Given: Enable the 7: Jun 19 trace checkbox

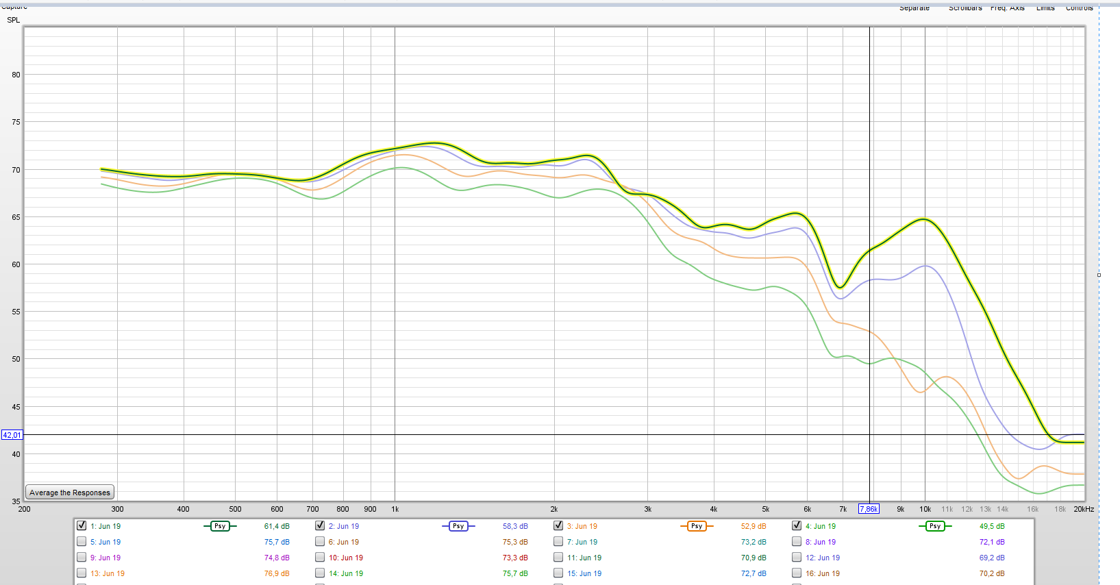Looking at the screenshot, I should click(558, 541).
